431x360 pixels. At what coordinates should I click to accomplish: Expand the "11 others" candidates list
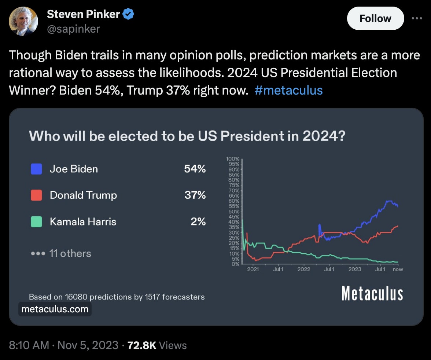tap(61, 253)
